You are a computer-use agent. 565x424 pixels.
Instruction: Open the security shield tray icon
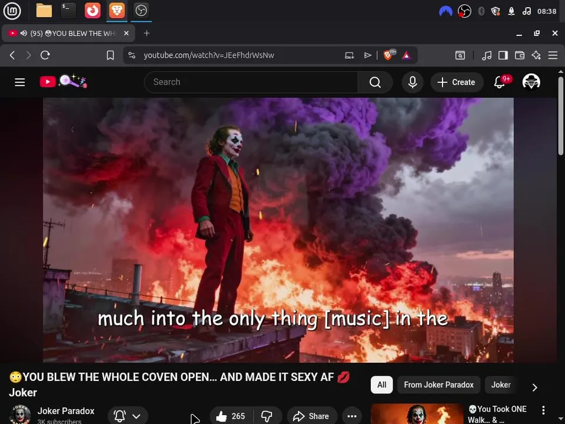pos(496,11)
